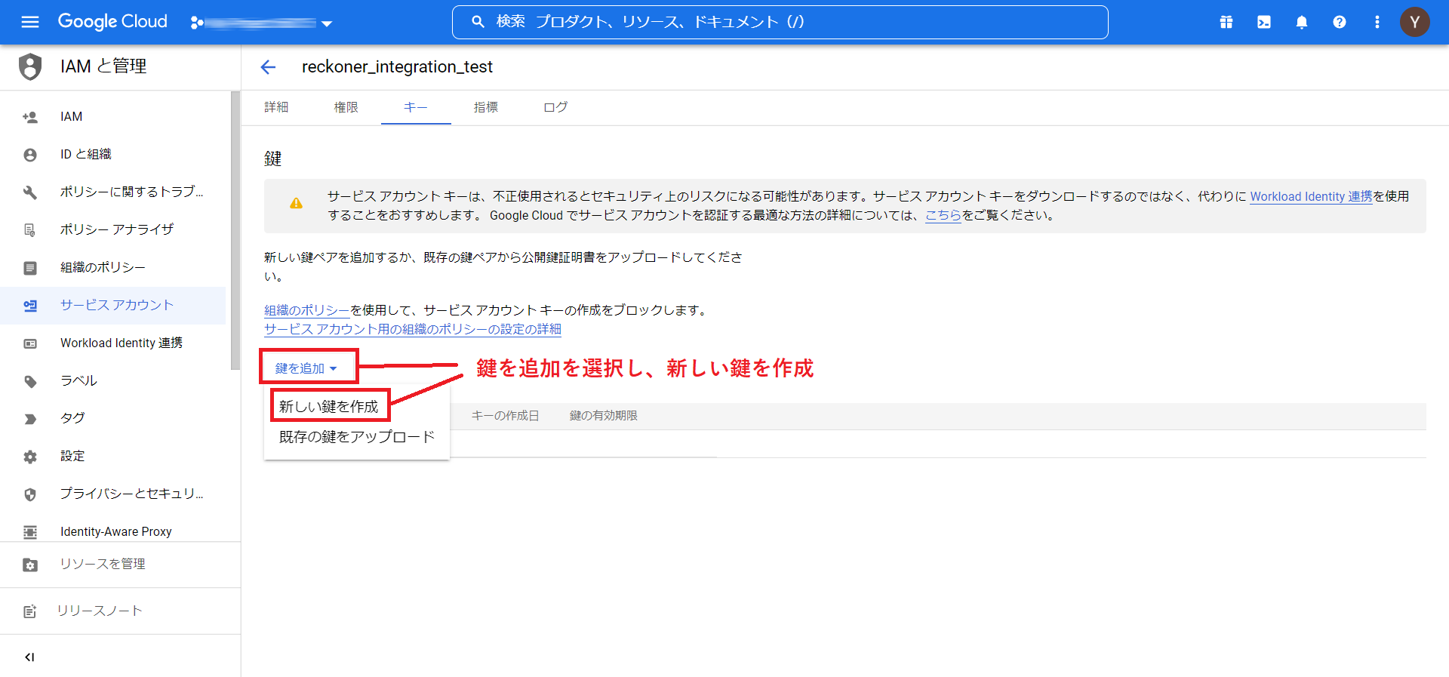Open the Workload Identity 連携 link in warning
Image resolution: width=1449 pixels, height=677 pixels.
[1311, 196]
